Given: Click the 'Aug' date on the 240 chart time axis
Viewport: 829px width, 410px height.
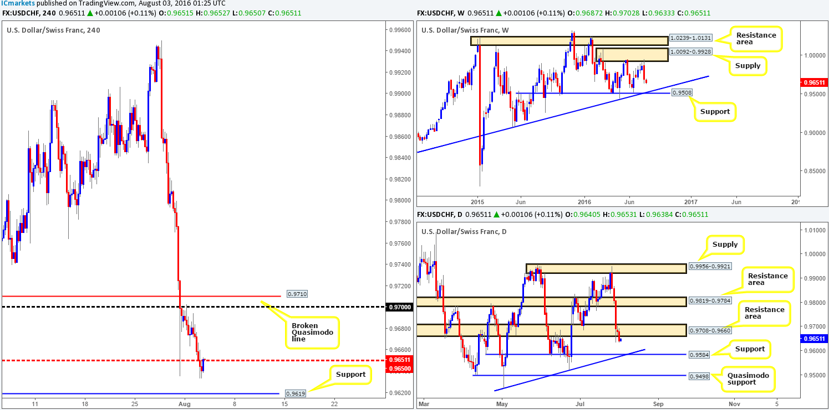Looking at the screenshot, I should point(185,403).
